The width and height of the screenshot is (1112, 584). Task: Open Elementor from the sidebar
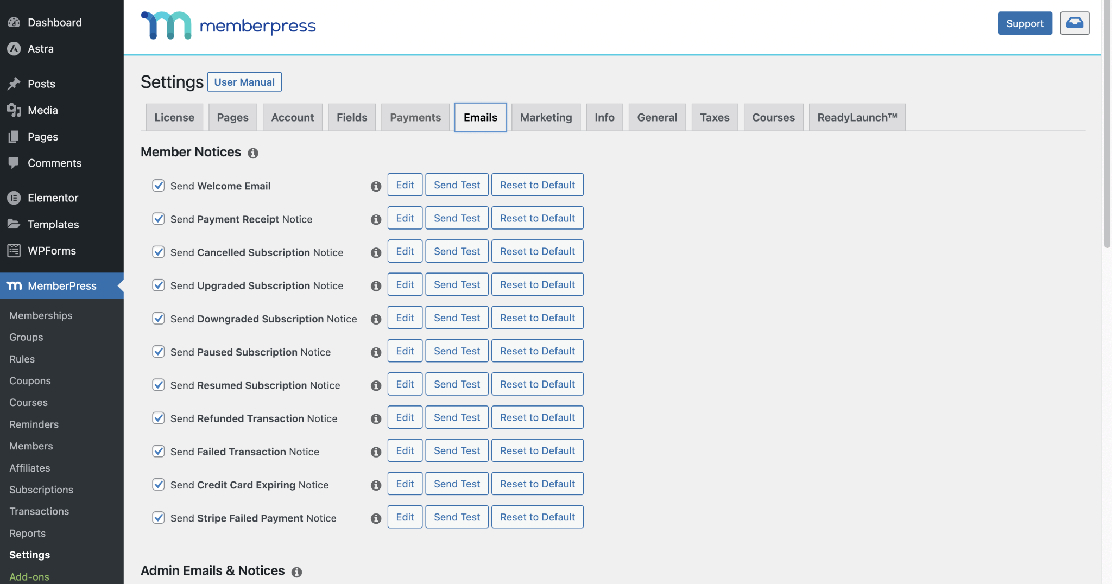point(62,198)
